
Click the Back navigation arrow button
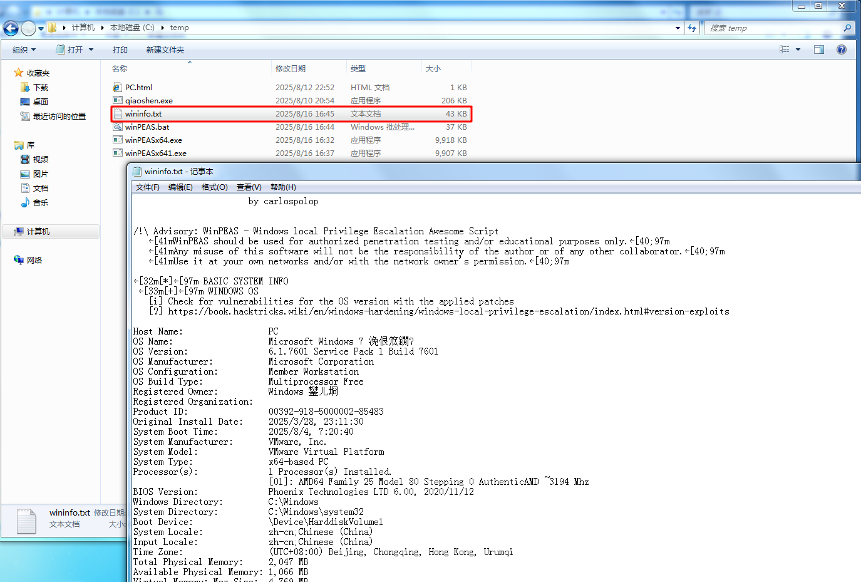point(11,28)
